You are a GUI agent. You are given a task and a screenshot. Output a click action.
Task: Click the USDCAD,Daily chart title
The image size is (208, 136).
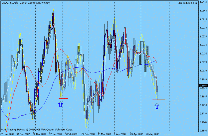tap(10, 3)
